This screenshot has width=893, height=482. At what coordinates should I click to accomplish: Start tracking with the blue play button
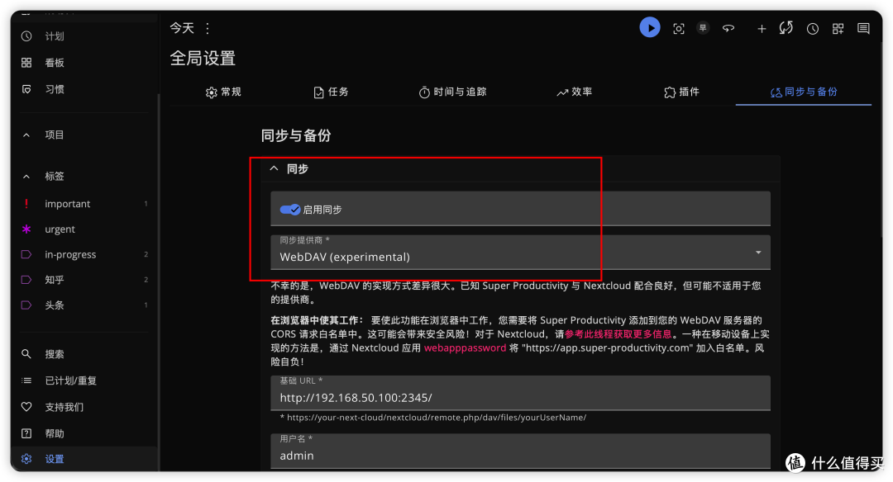click(x=649, y=27)
